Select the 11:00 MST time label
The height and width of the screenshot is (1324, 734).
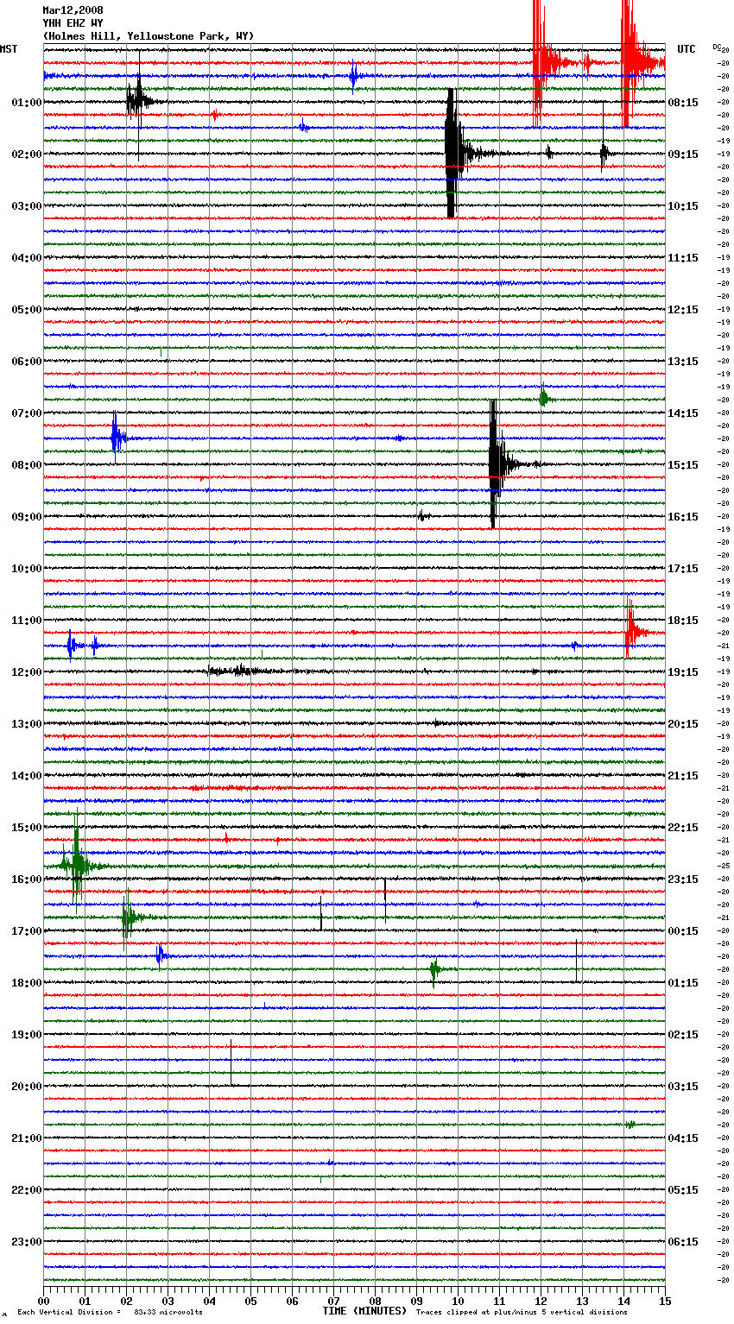click(27, 621)
